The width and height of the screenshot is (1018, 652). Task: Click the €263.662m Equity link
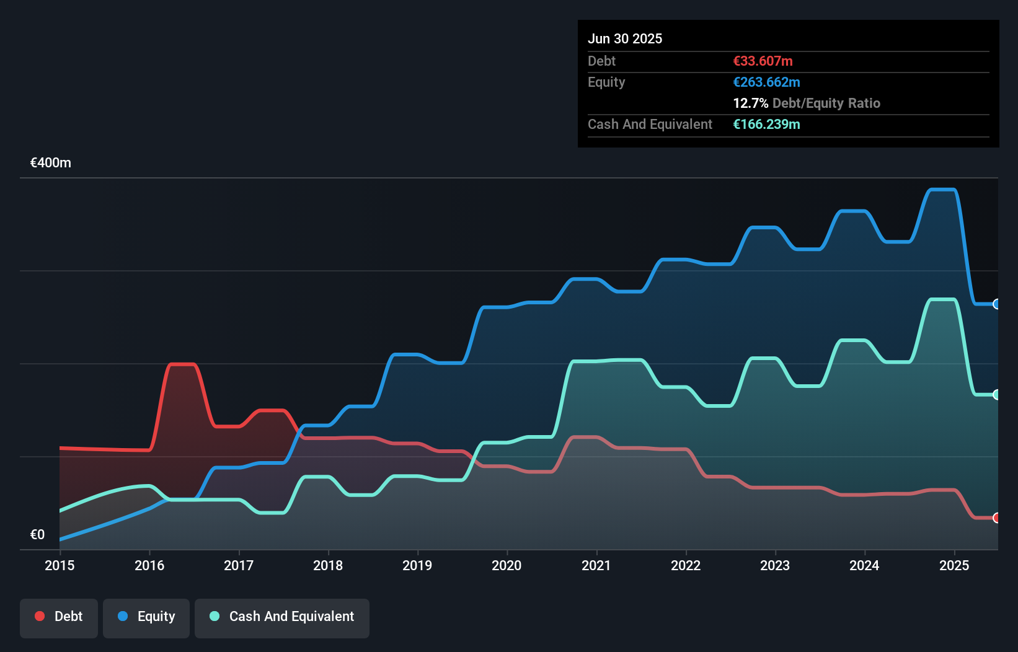click(x=766, y=82)
